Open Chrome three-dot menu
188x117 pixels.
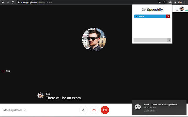pyautogui.click(x=185, y=2)
